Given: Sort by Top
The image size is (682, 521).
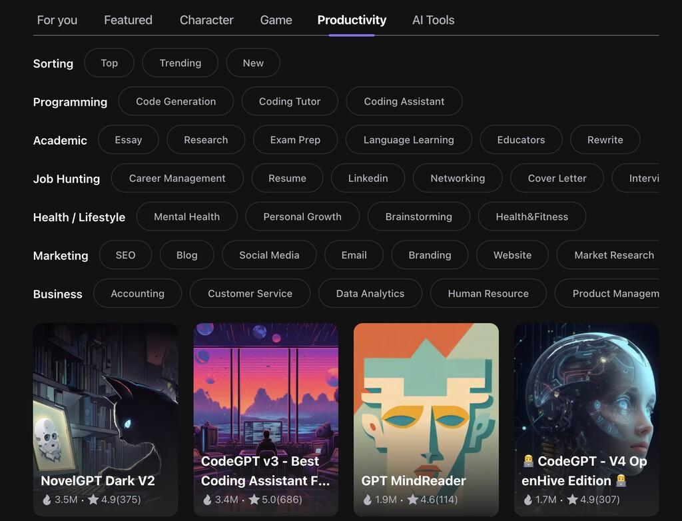Looking at the screenshot, I should [x=109, y=63].
